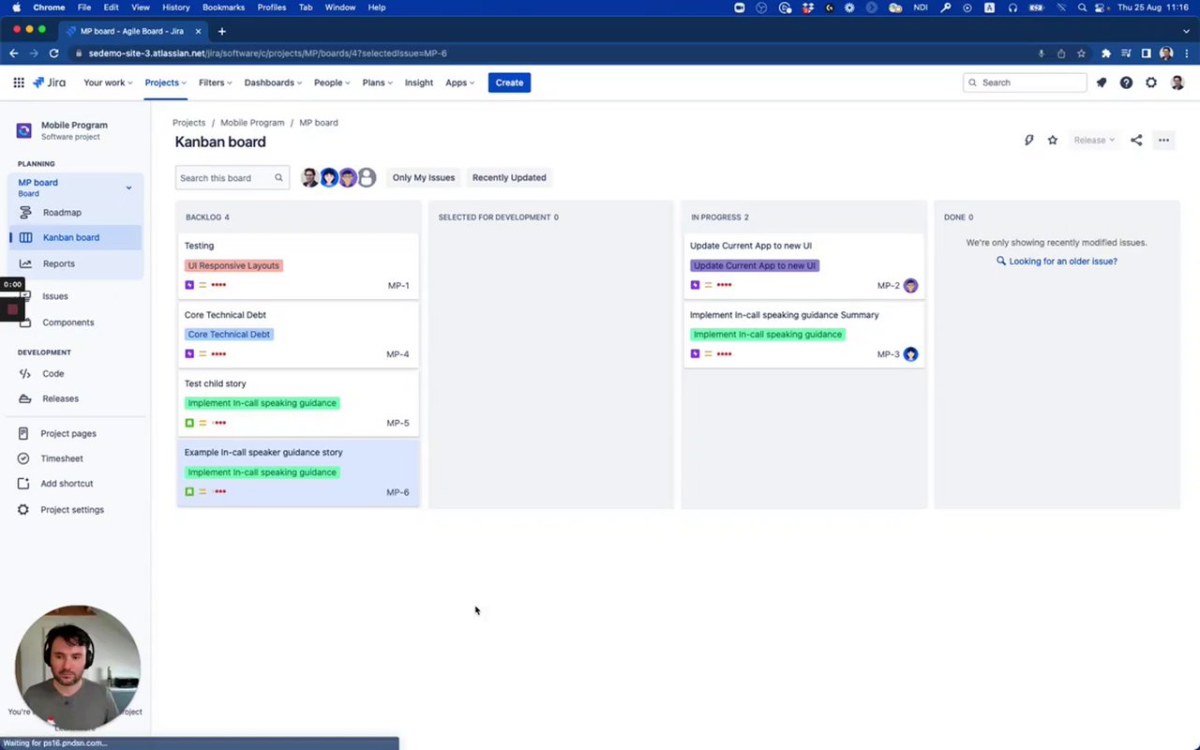Open a new Chrome tab
Screen dimensions: 1200x750
(x=222, y=31)
